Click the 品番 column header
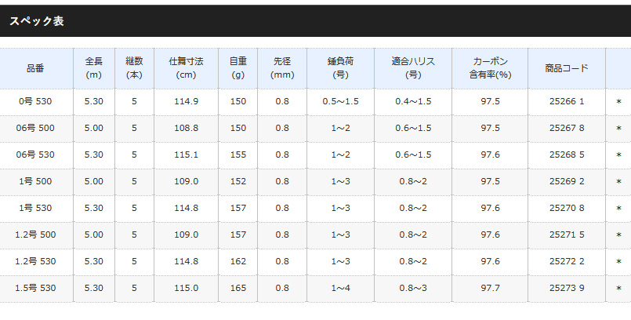The image size is (631, 320). 35,68
